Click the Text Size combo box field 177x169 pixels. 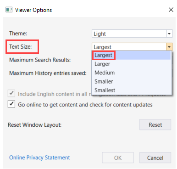coord(132,47)
